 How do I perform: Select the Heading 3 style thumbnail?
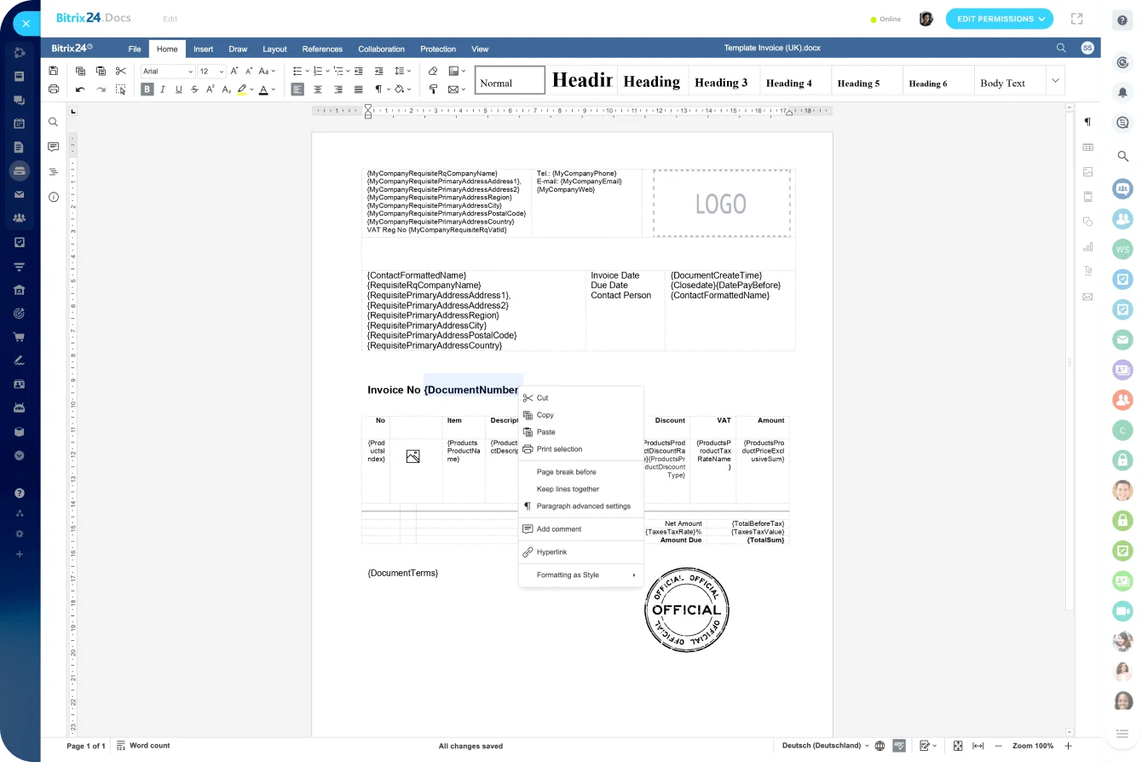tap(721, 82)
